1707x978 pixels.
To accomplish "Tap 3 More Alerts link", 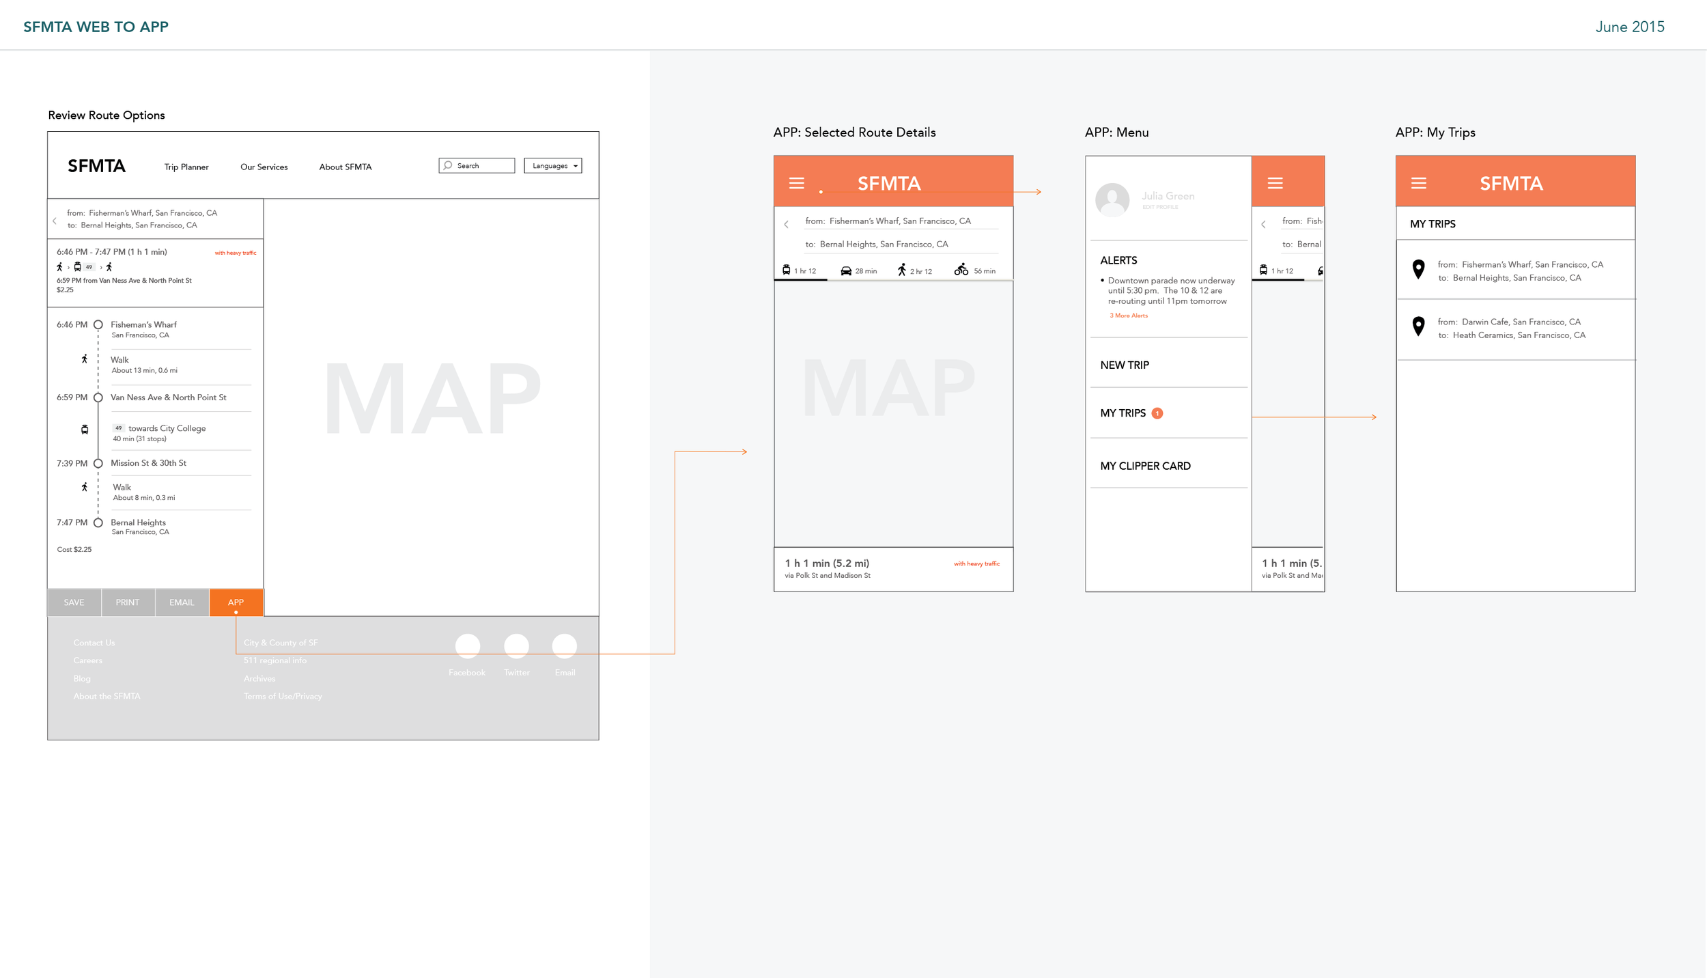I will click(1129, 316).
